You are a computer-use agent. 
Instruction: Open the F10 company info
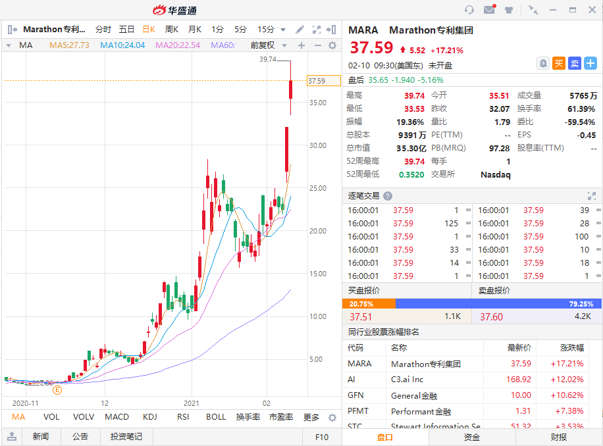(x=321, y=437)
